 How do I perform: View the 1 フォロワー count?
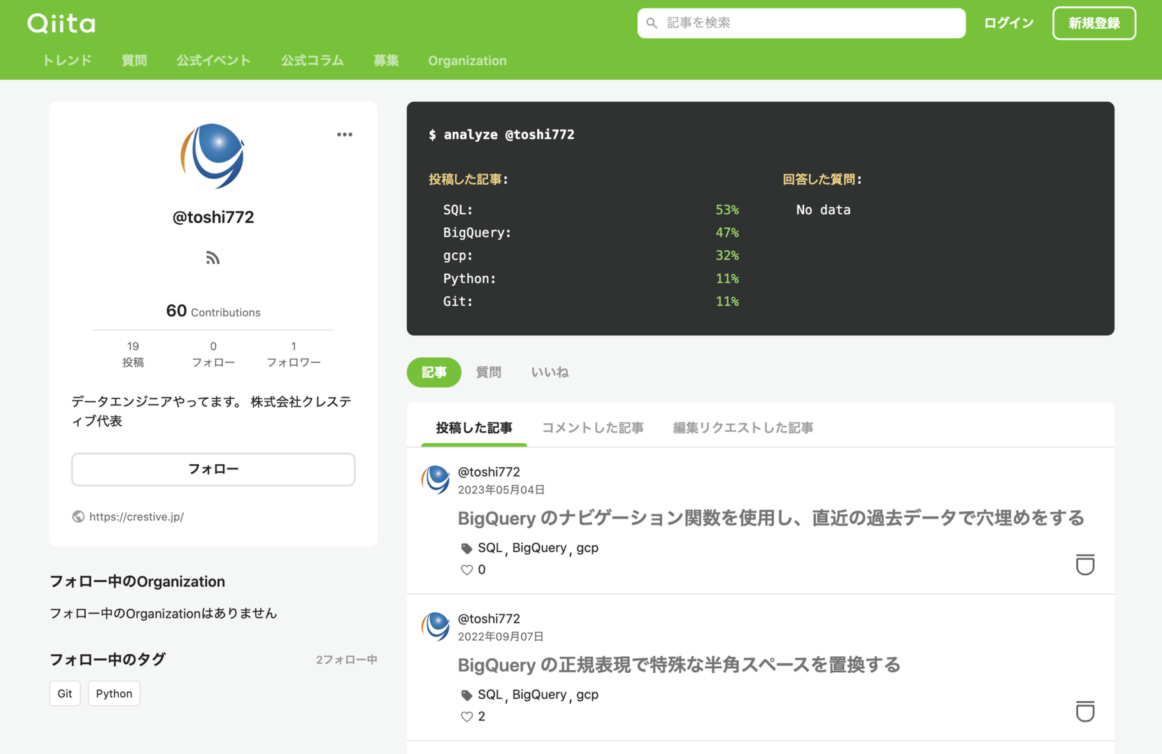[x=294, y=355]
